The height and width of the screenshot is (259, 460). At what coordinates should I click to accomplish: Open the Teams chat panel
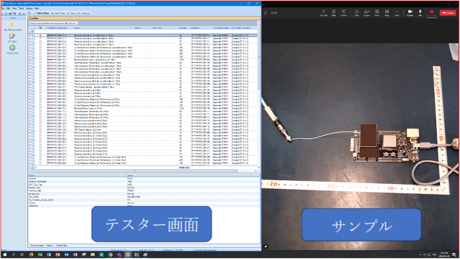[x=357, y=12]
